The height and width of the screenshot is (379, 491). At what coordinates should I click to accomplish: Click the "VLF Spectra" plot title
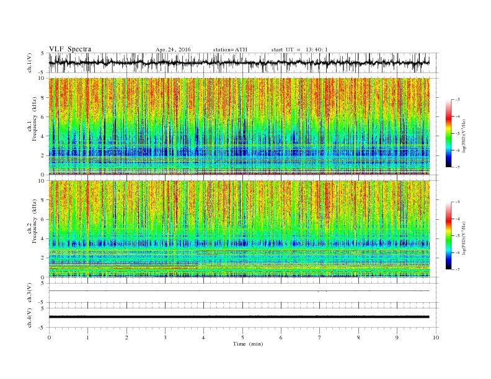(70, 49)
